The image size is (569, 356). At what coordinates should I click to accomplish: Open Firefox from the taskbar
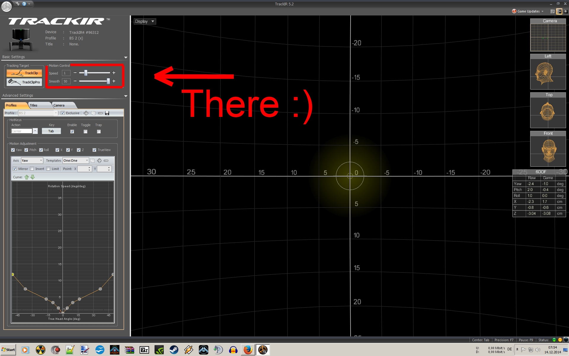[248, 350]
